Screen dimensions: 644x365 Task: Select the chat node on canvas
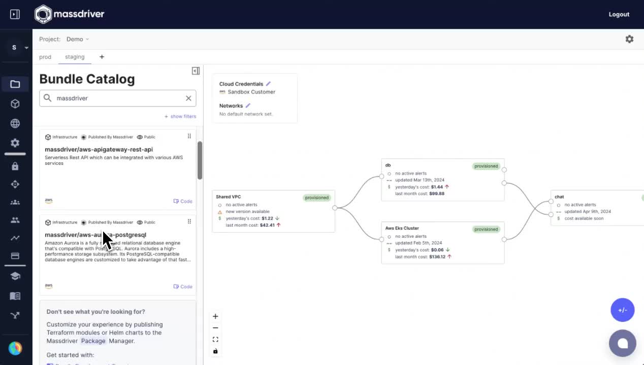[597, 208]
